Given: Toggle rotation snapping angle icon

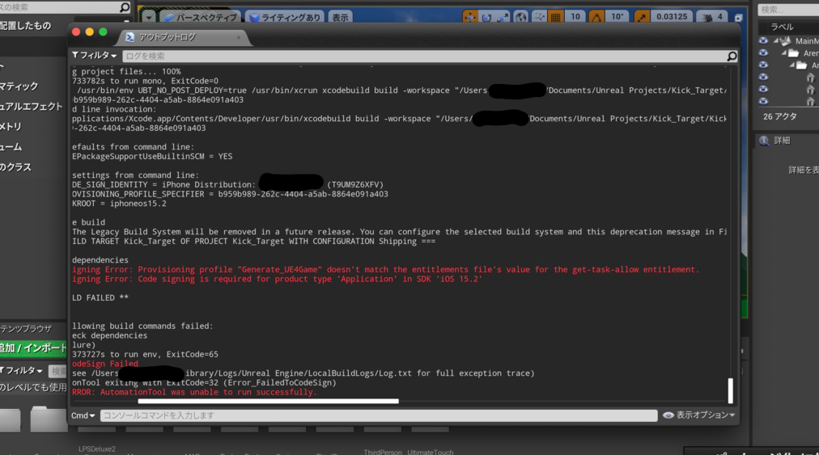Looking at the screenshot, I should coord(596,17).
